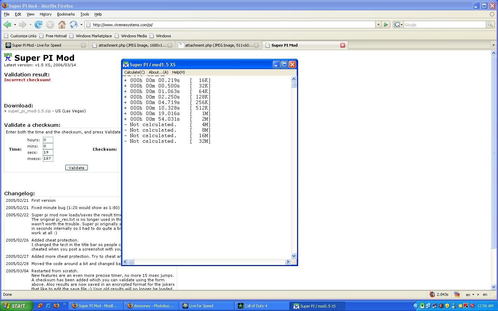Open Help(H) menu in Super PI

pyautogui.click(x=178, y=72)
